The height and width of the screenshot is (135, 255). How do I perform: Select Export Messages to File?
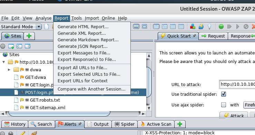click(x=92, y=53)
